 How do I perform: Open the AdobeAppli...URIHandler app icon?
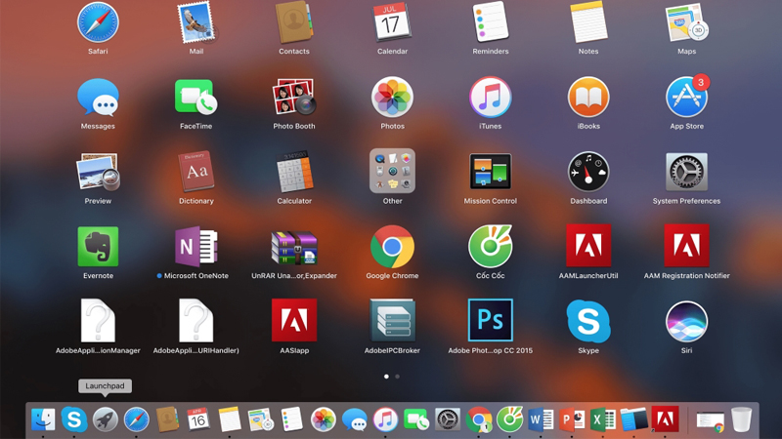(196, 321)
